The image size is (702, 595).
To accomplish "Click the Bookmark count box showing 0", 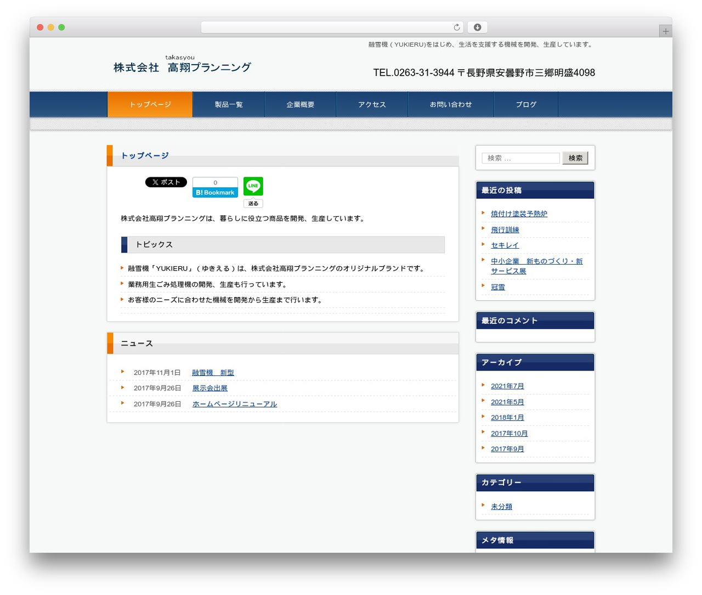I will [215, 182].
